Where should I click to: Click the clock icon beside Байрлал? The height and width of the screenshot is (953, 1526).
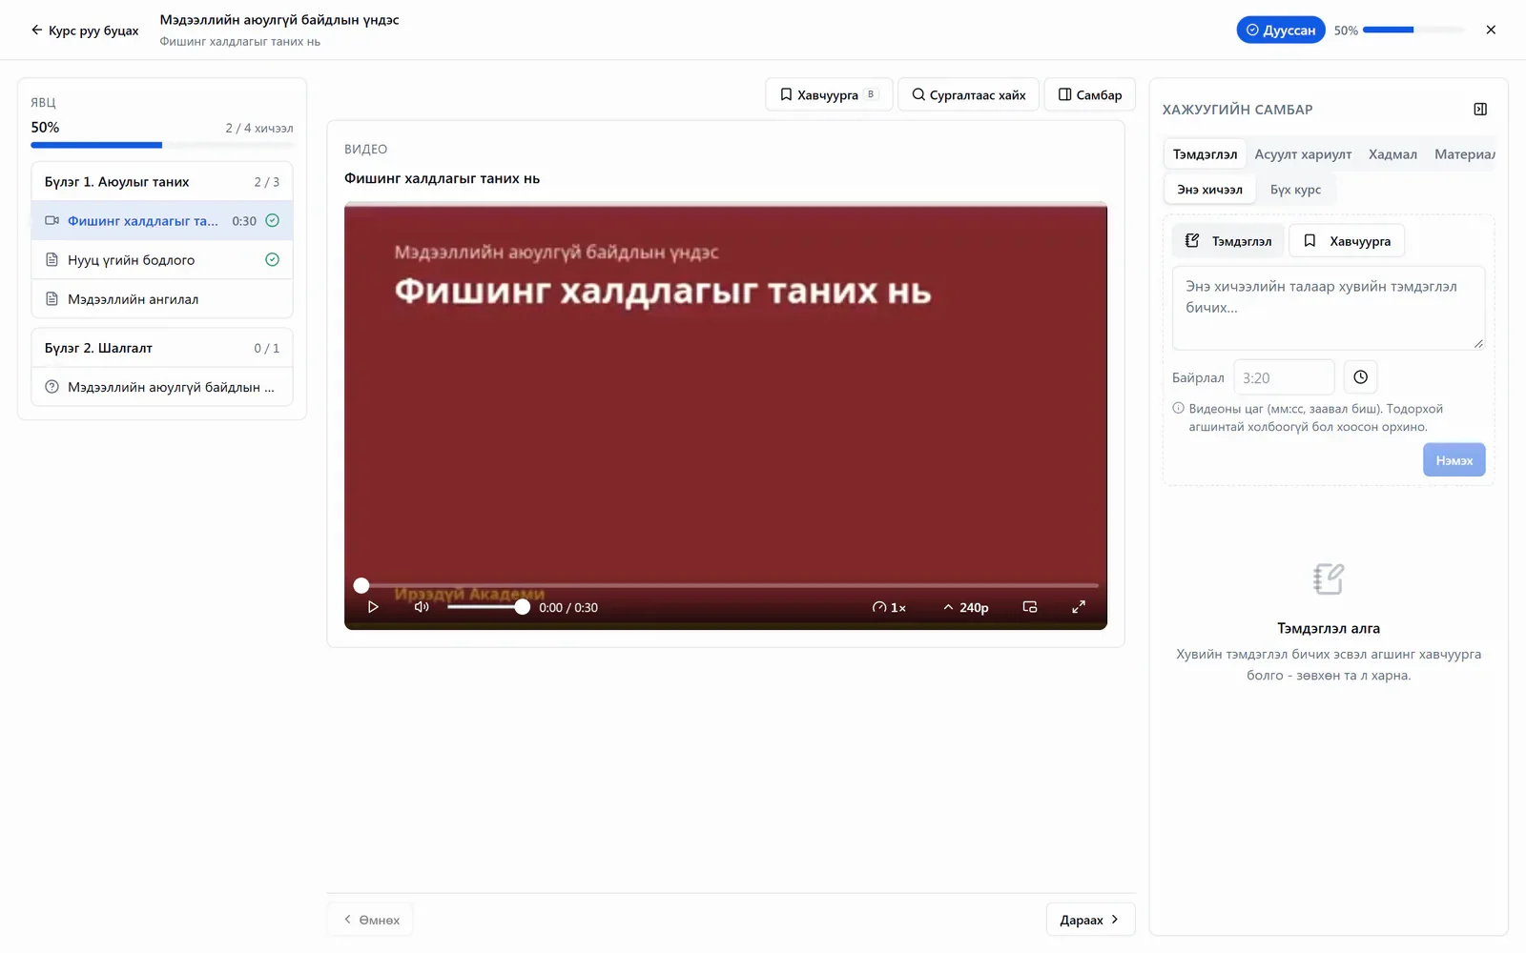1360,377
